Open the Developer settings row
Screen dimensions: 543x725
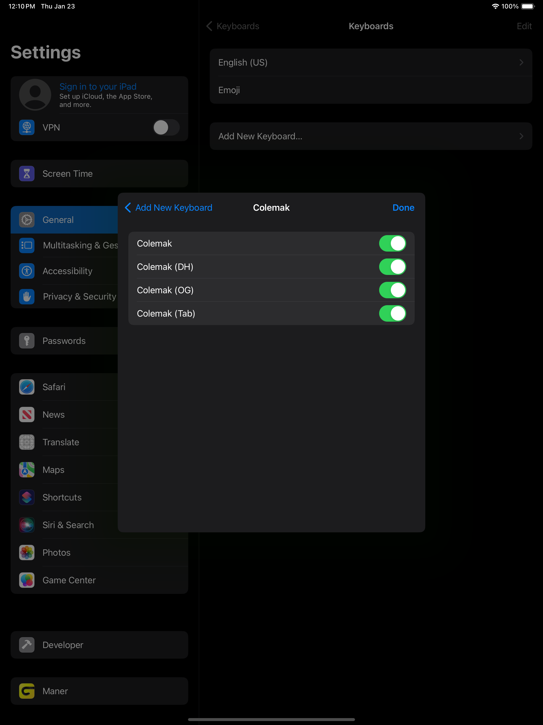coord(99,645)
